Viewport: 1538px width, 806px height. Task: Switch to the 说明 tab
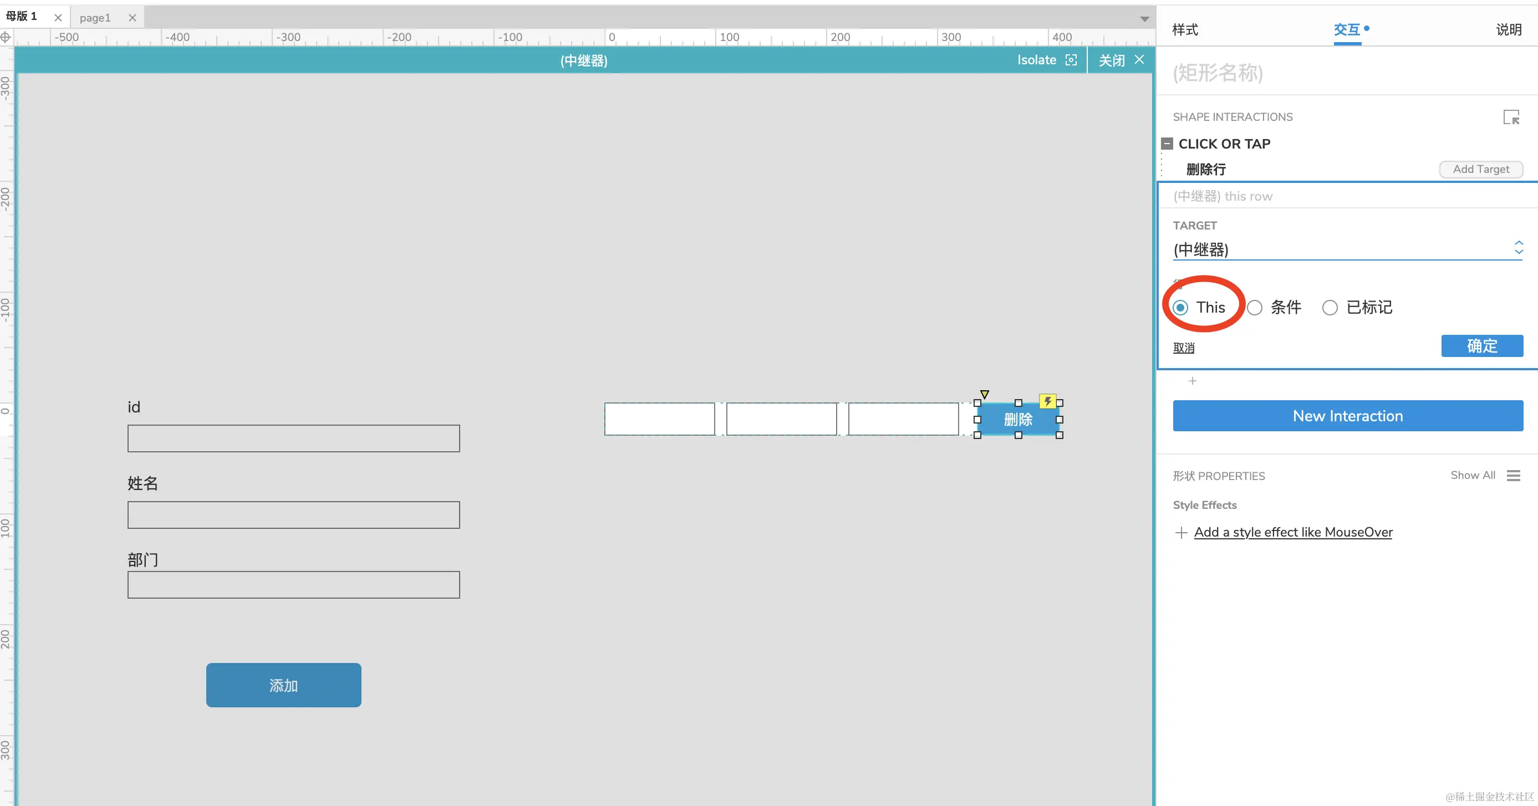pyautogui.click(x=1508, y=30)
